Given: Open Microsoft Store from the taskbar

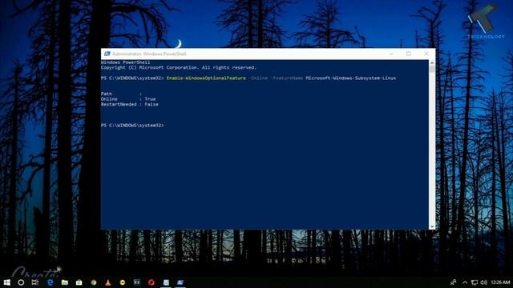Looking at the screenshot, I should coord(79,282).
